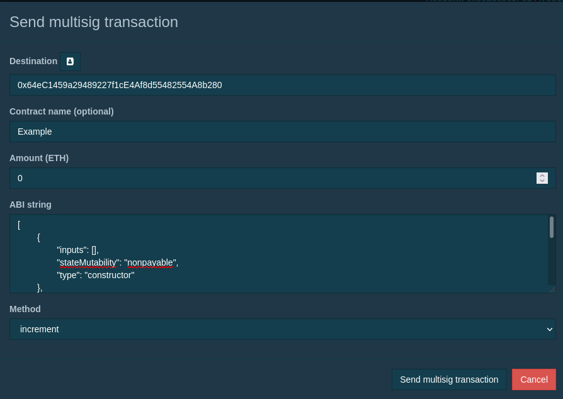Image resolution: width=563 pixels, height=399 pixels.
Task: Click the "stateMutability" word in ABI text
Action: pos(88,262)
